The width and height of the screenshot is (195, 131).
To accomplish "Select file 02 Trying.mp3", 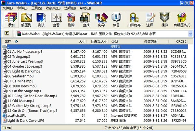I will pyautogui.click(x=19, y=57).
